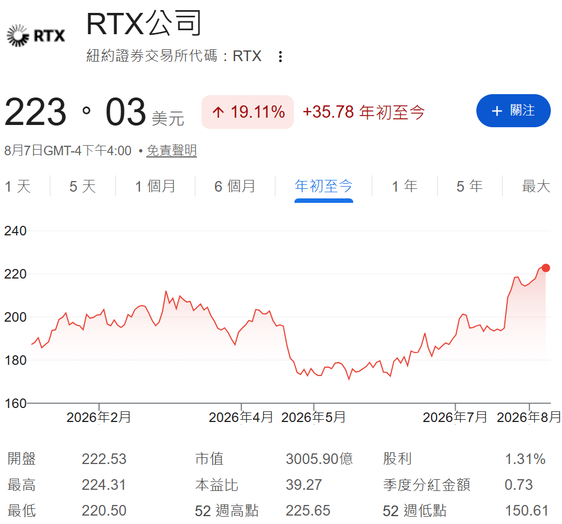Switch to the 5 天 tab
Viewport: 562px width, 524px height.
point(83,186)
